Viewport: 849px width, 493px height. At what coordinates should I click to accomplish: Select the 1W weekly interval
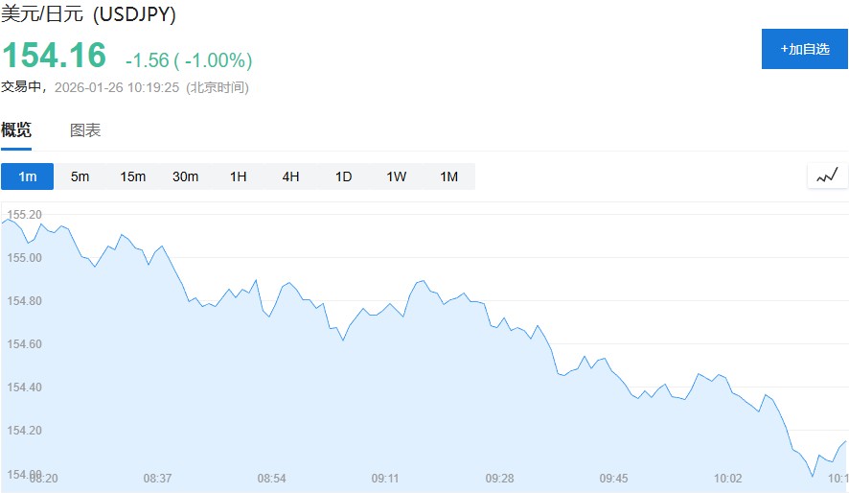[396, 176]
